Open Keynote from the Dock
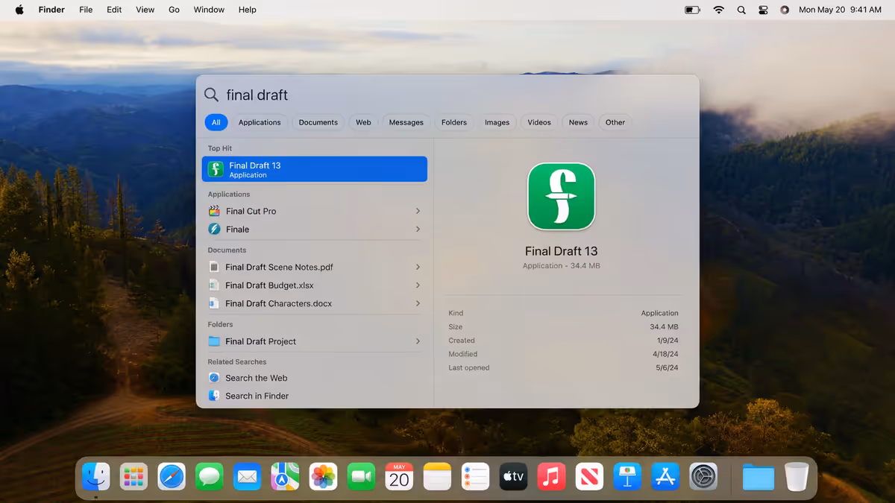Screen dimensions: 895x503 (627, 477)
